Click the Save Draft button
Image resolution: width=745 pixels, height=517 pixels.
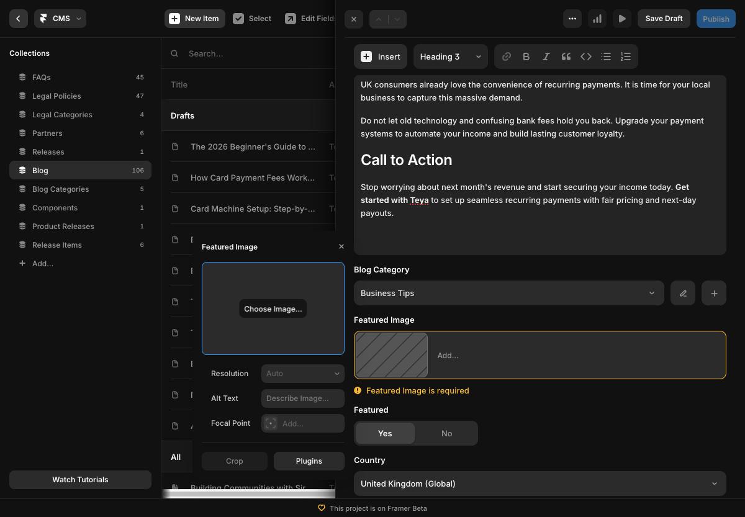point(664,19)
